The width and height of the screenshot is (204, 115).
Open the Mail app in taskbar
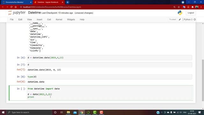pyautogui.click(x=75, y=112)
